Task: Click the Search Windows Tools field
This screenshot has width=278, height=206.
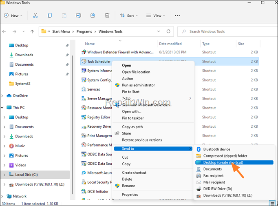Action: click(227, 31)
